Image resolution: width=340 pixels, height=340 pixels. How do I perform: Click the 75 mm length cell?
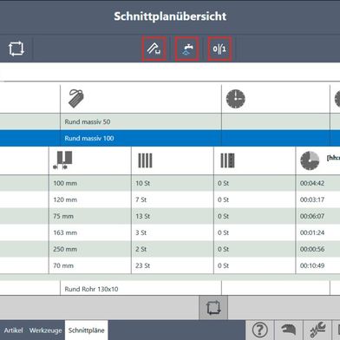[x=90, y=216]
